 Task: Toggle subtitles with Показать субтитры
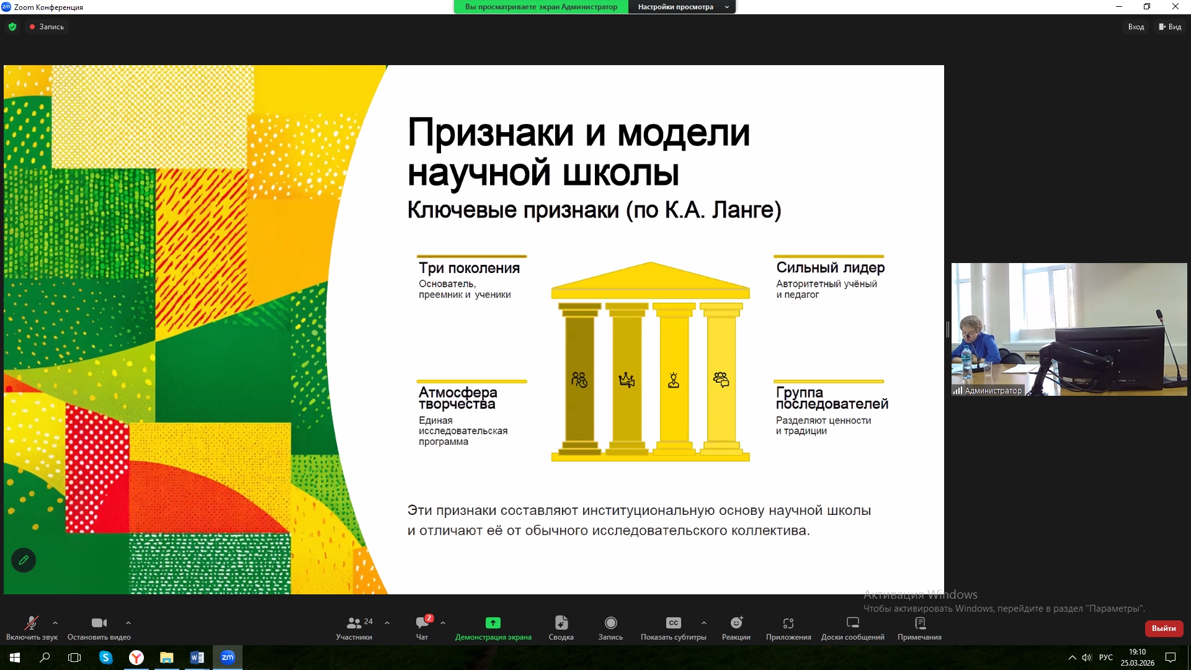click(x=673, y=623)
